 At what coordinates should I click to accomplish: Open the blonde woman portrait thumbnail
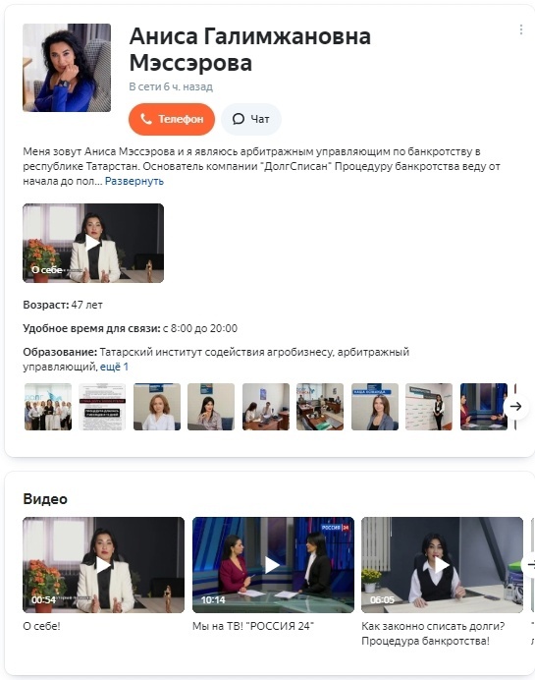click(x=157, y=407)
